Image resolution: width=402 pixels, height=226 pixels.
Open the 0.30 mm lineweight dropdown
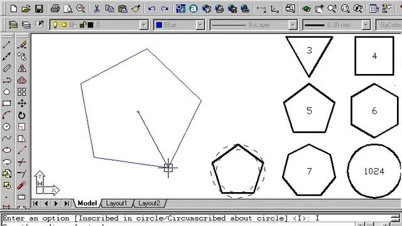366,25
